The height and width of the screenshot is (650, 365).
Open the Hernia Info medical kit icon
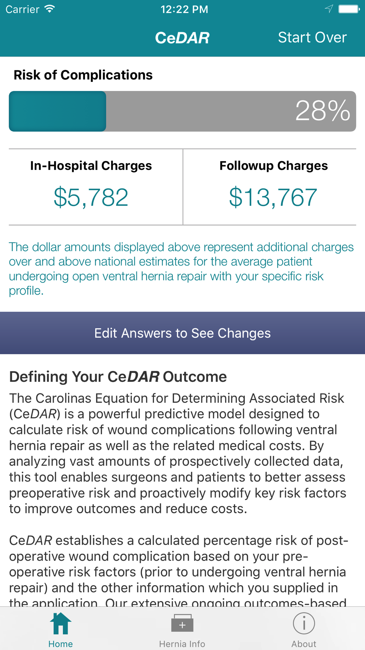tap(182, 623)
